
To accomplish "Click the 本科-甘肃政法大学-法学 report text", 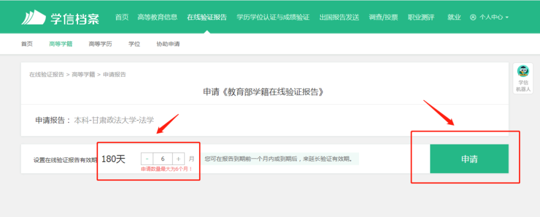I will click(x=114, y=120).
